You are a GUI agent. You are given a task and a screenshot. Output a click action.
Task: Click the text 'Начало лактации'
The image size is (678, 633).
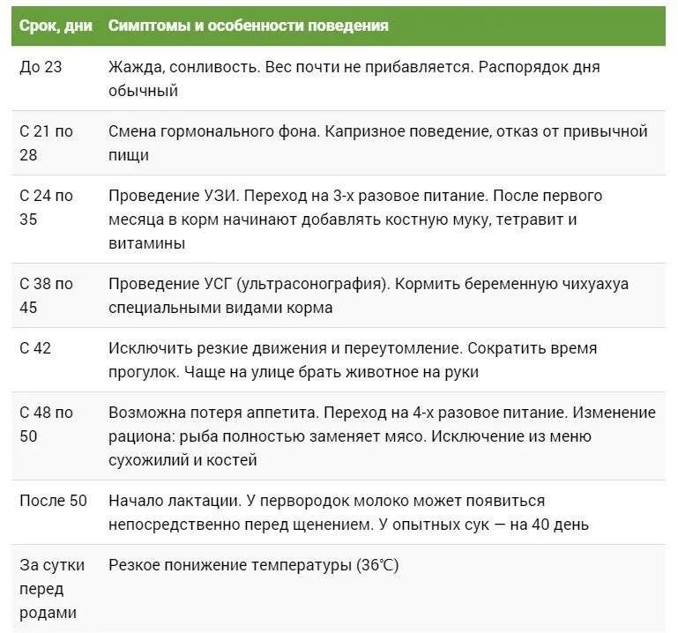[175, 501]
